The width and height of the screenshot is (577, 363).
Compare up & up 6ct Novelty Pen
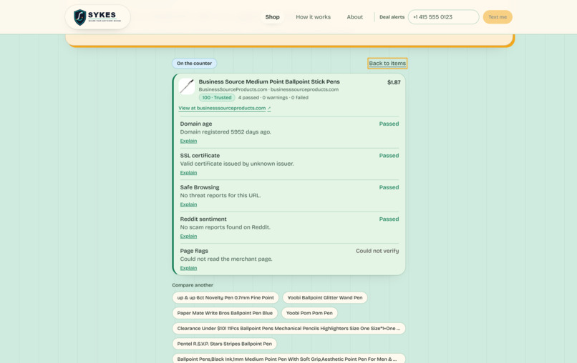click(226, 297)
